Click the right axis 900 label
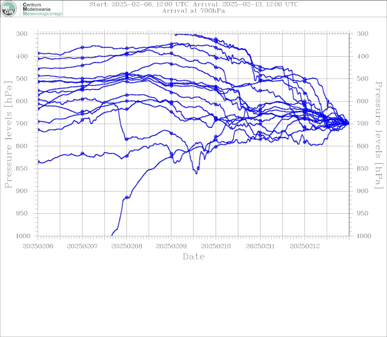This screenshot has width=387, height=337. point(362,191)
